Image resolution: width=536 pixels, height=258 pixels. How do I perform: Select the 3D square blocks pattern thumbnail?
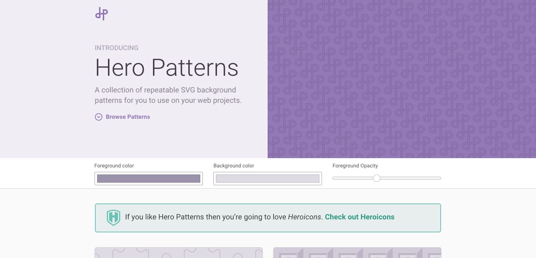click(357, 253)
